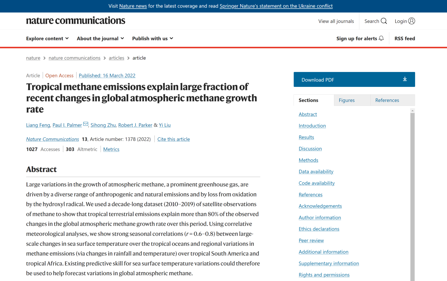Click the Abstract heading

[41, 169]
